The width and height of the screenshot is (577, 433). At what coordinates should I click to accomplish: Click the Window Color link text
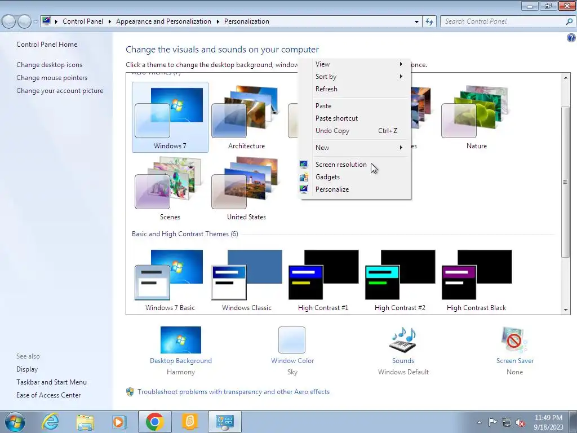pyautogui.click(x=292, y=361)
